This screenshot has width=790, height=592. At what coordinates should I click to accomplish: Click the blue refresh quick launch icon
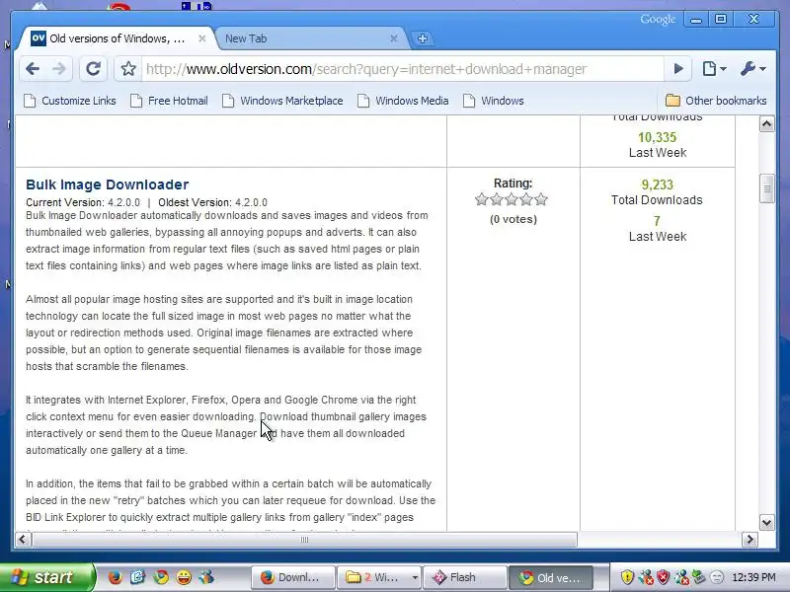pos(137,577)
